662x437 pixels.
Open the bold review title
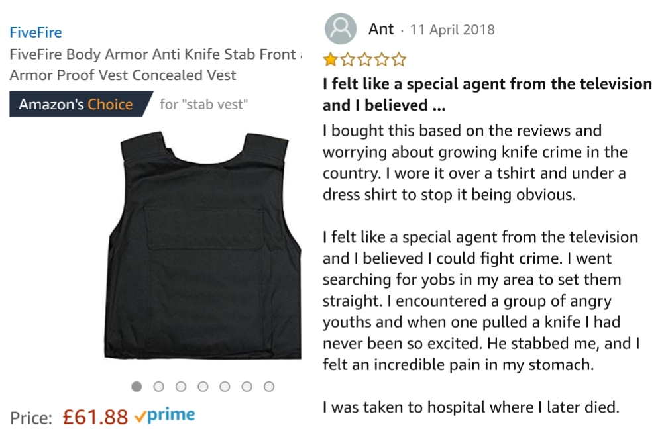pos(487,95)
